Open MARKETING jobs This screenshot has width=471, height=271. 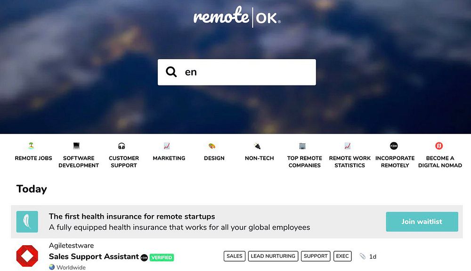(169, 158)
